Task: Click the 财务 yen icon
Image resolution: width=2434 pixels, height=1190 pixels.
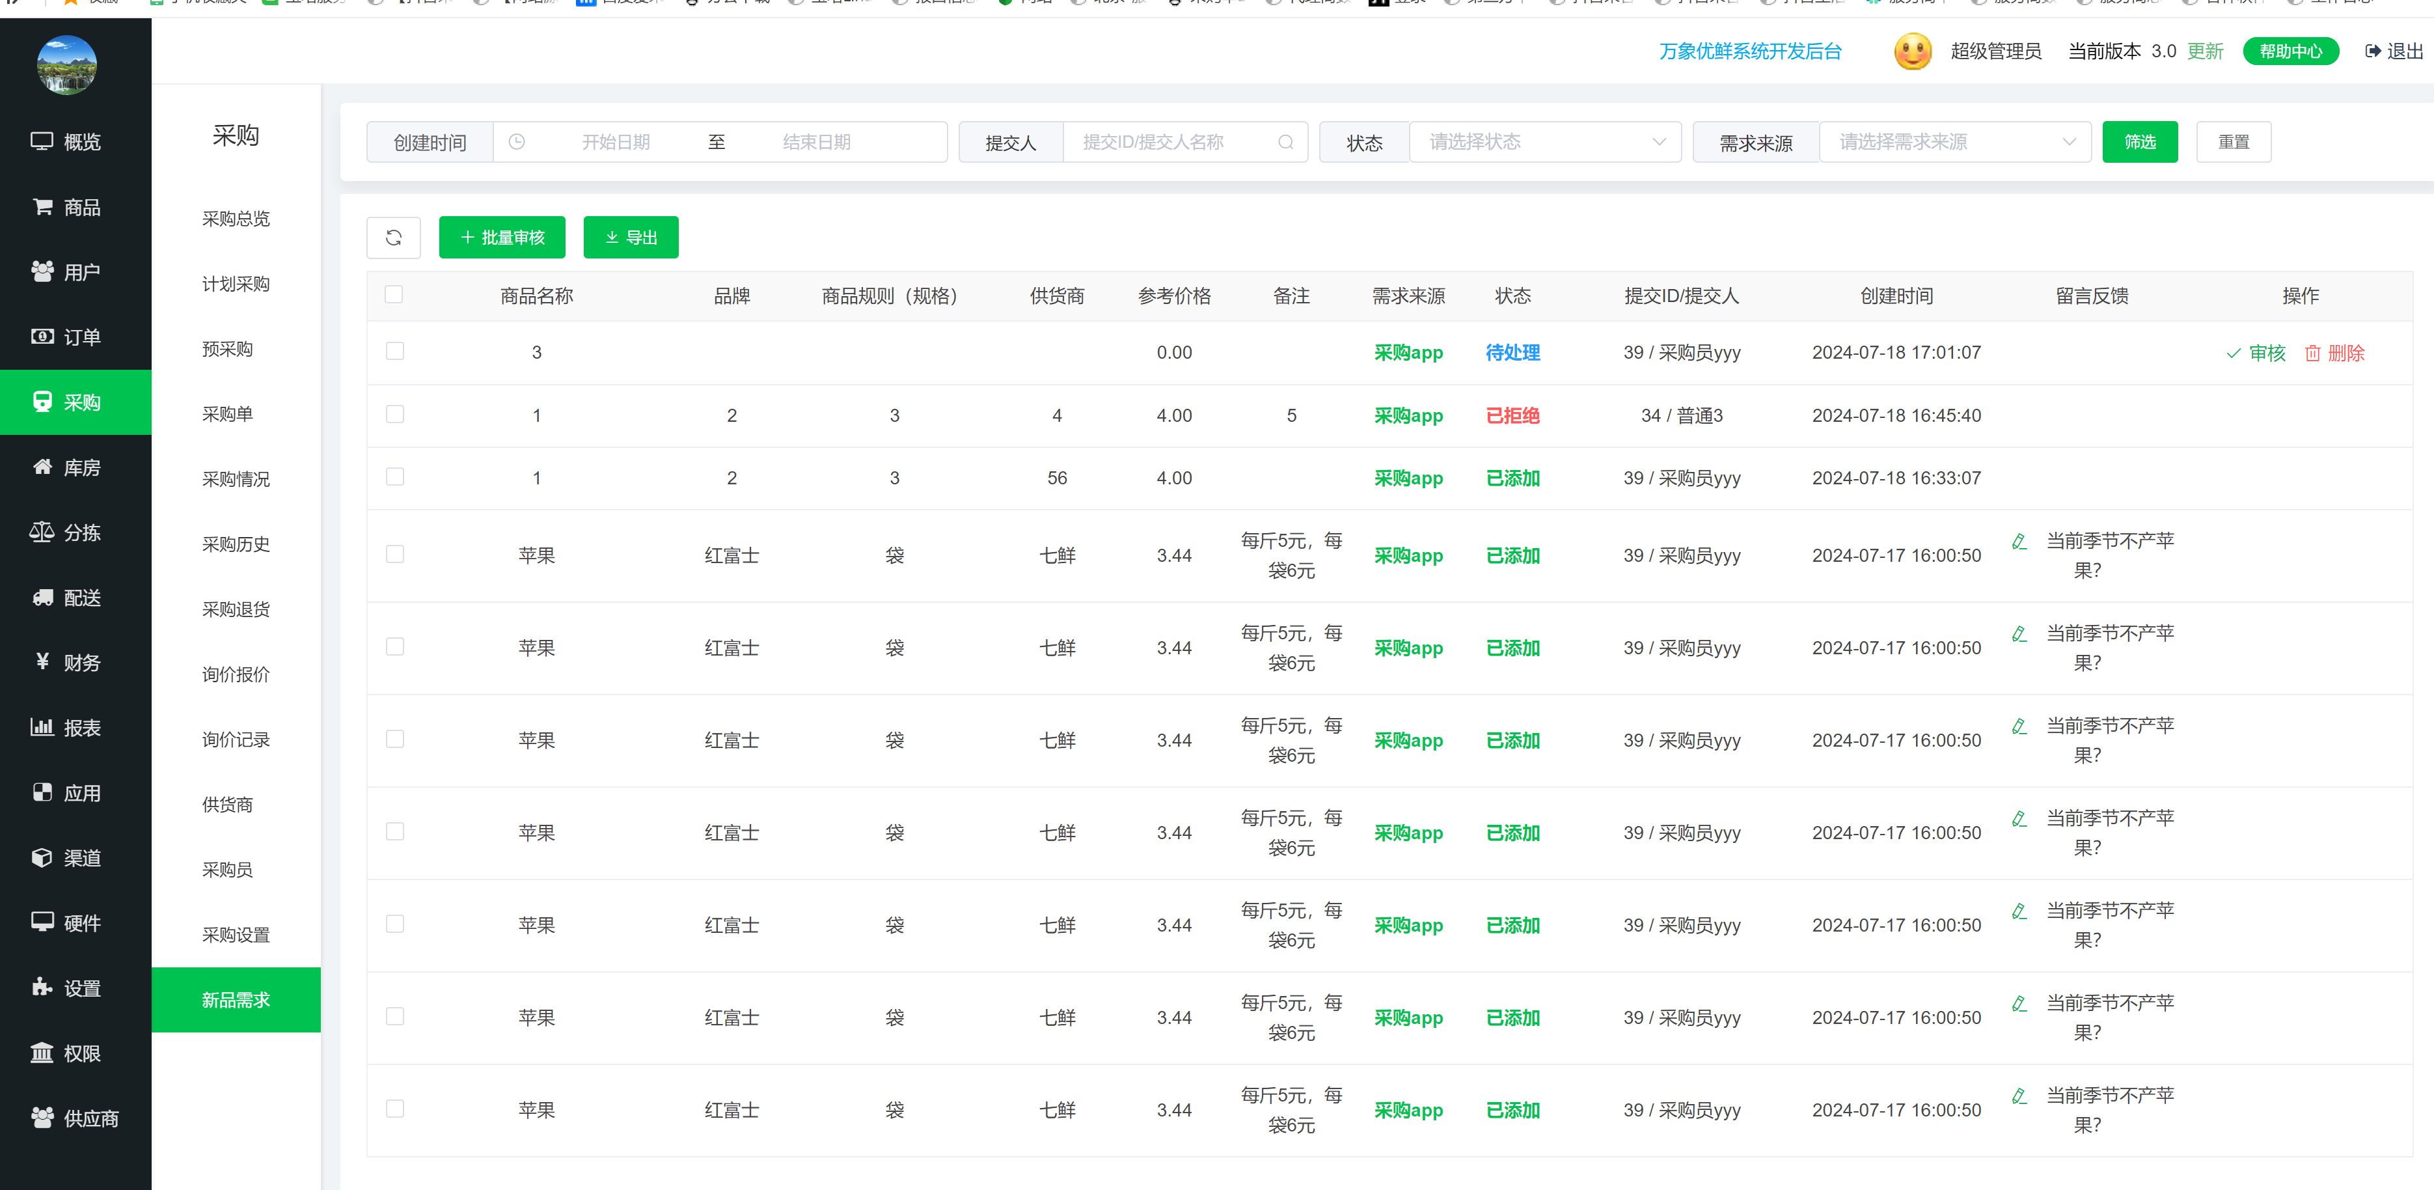Action: pyautogui.click(x=42, y=661)
